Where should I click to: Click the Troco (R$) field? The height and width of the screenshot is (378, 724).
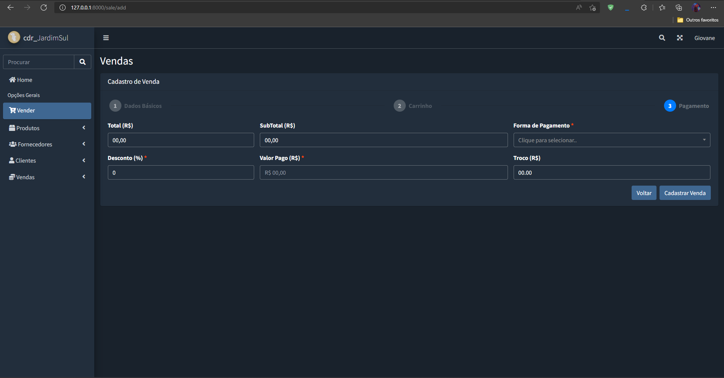coord(612,172)
